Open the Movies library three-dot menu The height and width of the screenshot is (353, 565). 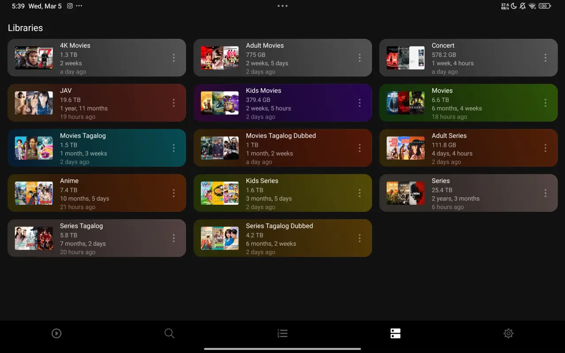[545, 103]
